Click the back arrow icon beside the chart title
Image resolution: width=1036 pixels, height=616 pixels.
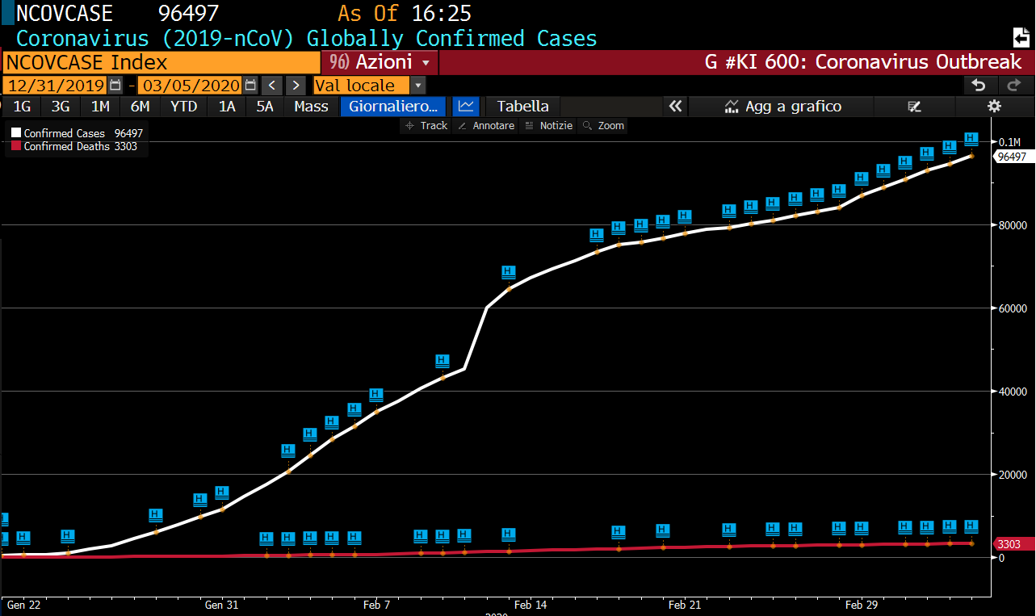click(x=1021, y=37)
